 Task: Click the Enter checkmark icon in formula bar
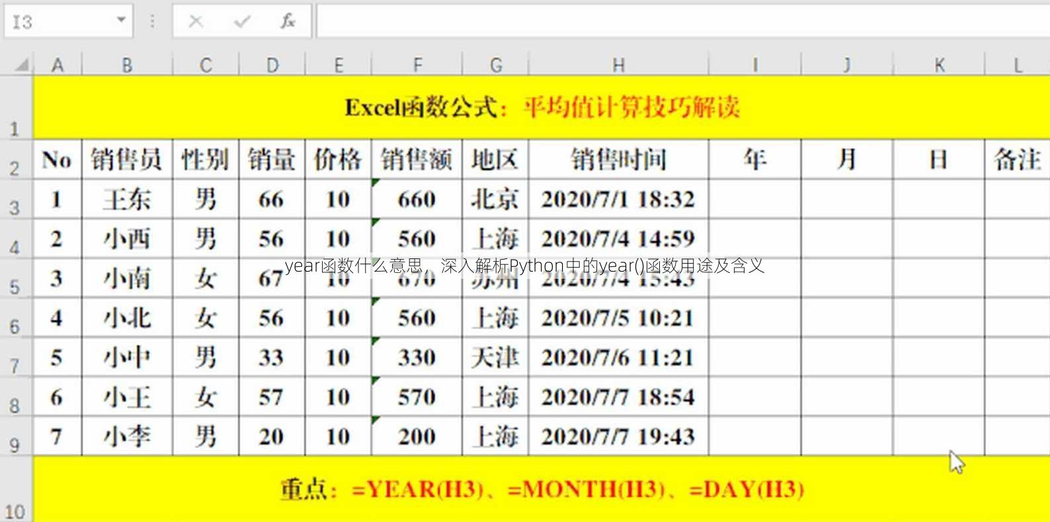point(242,21)
